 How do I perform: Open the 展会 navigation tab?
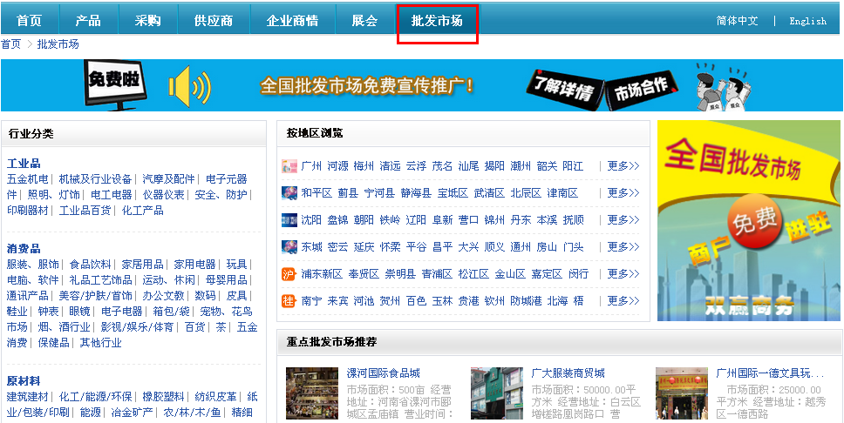point(365,21)
